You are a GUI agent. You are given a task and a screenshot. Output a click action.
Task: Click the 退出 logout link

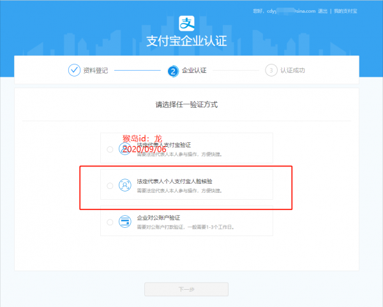(x=322, y=11)
